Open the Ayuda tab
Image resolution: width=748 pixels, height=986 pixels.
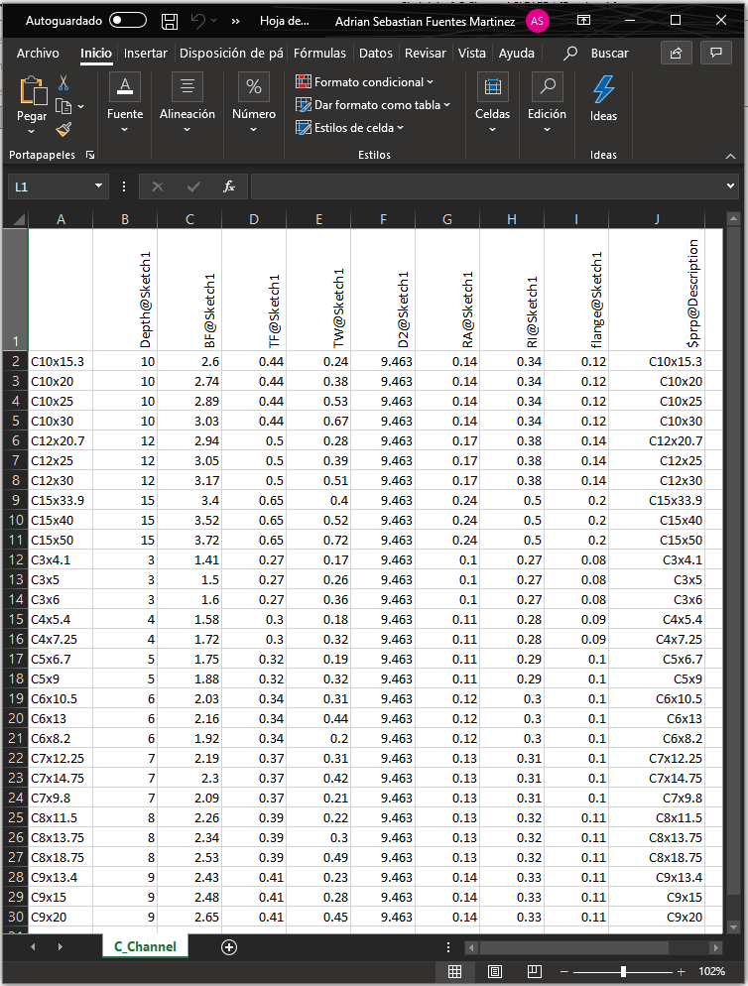[517, 54]
